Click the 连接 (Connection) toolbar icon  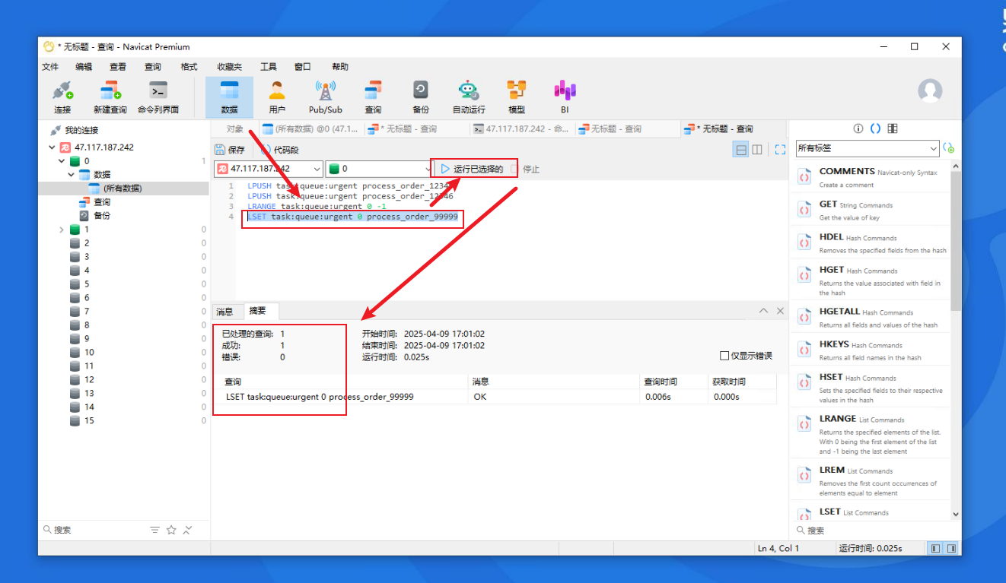pyautogui.click(x=62, y=97)
